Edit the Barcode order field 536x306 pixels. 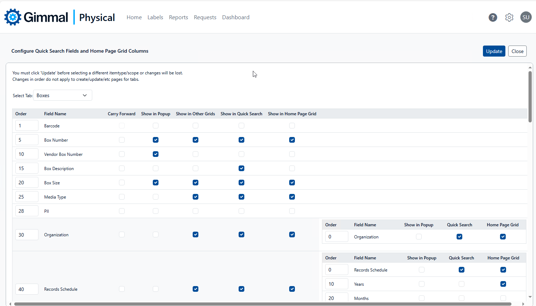tap(27, 126)
